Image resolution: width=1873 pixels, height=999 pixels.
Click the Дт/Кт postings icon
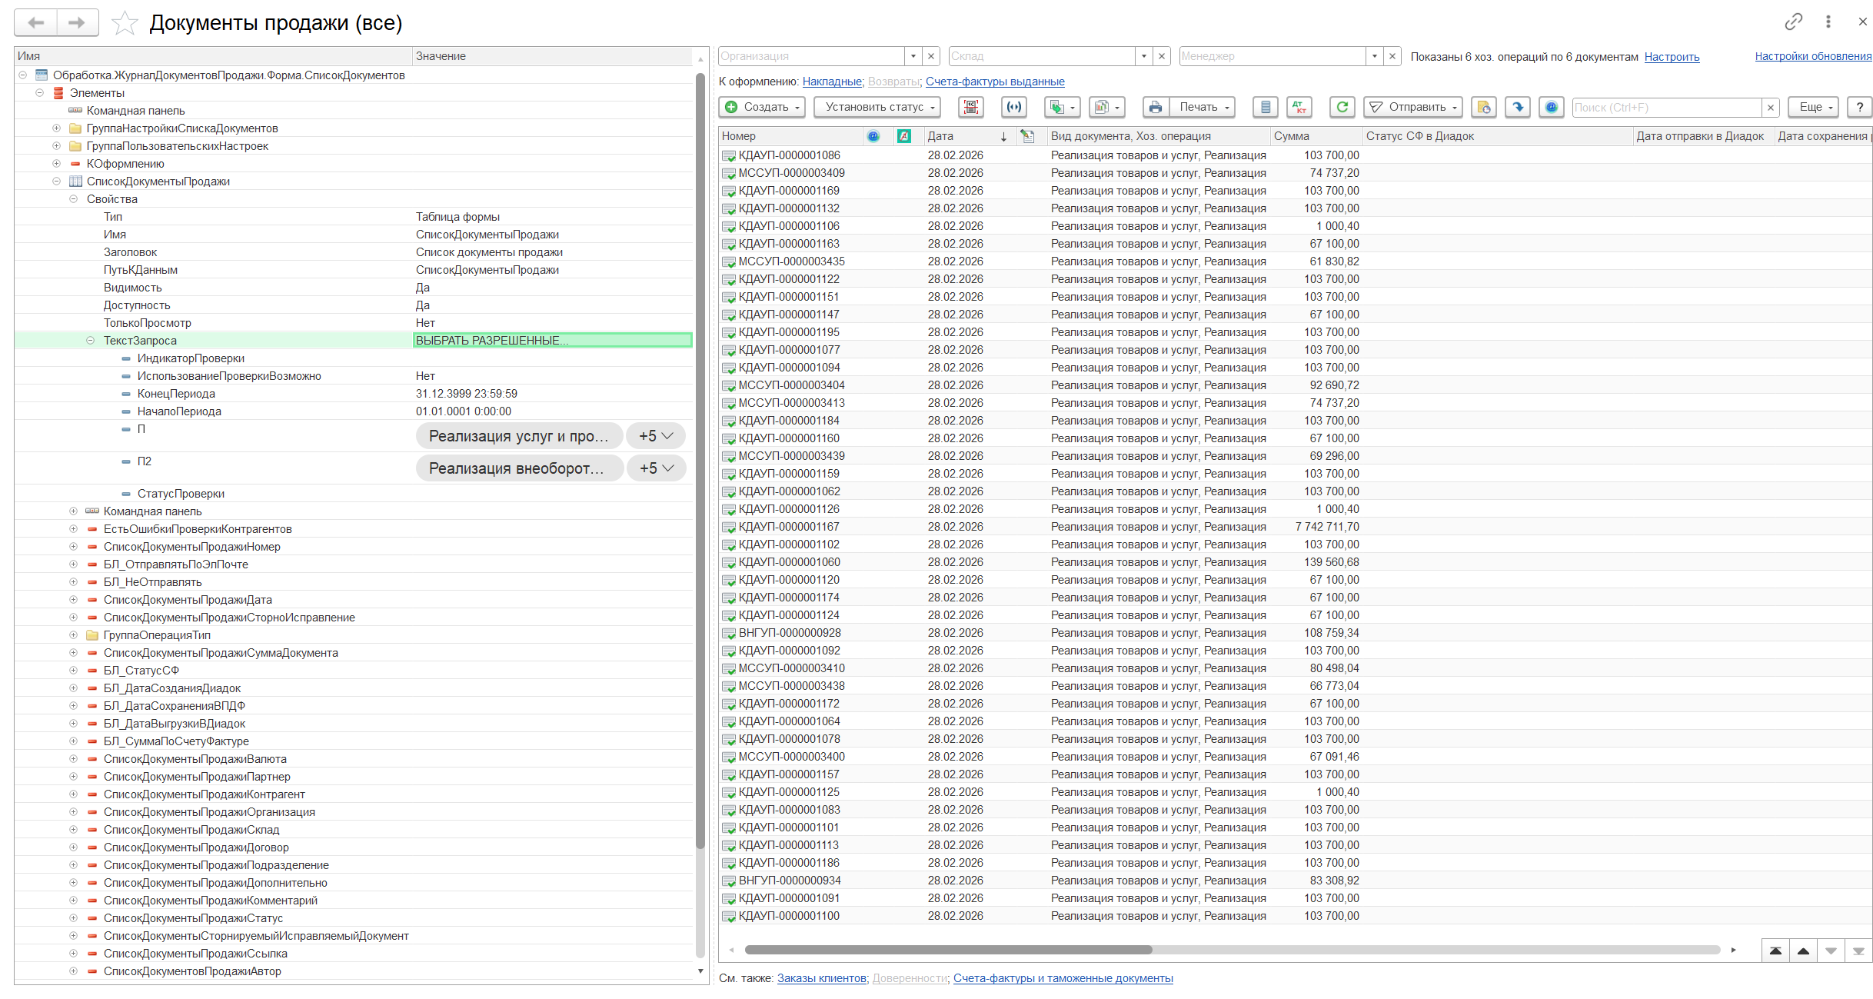pos(1299,107)
